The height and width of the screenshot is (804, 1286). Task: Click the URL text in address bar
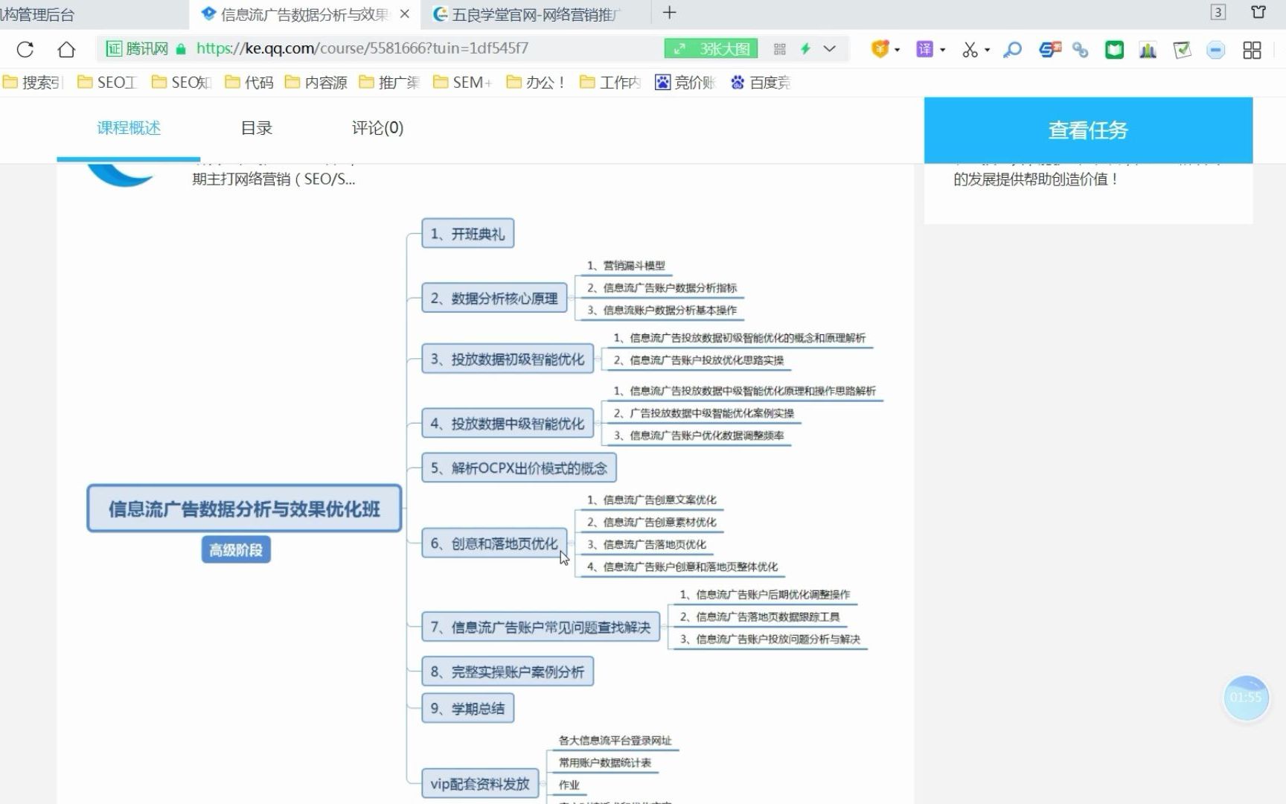click(x=362, y=49)
